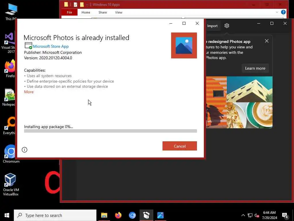Cancel the app package installation
Viewport: 294px width, 221px height.
180,146
